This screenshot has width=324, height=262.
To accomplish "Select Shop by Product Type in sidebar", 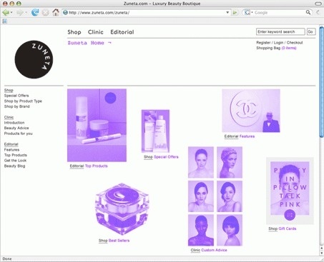I will (x=23, y=101).
